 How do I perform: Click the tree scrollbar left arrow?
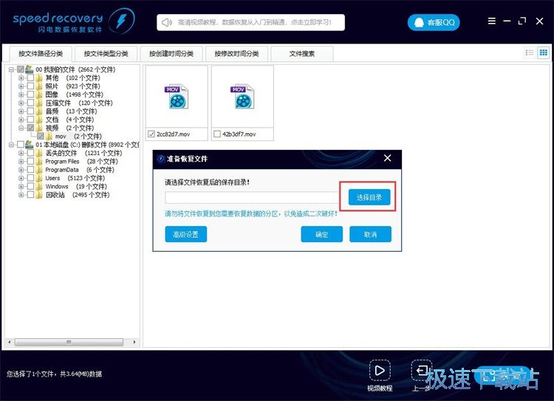click(x=9, y=342)
